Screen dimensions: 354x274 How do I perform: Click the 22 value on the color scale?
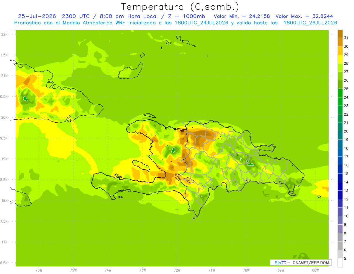click(346, 114)
